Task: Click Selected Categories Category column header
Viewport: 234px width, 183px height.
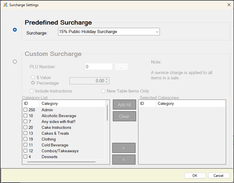Action: tap(191, 103)
